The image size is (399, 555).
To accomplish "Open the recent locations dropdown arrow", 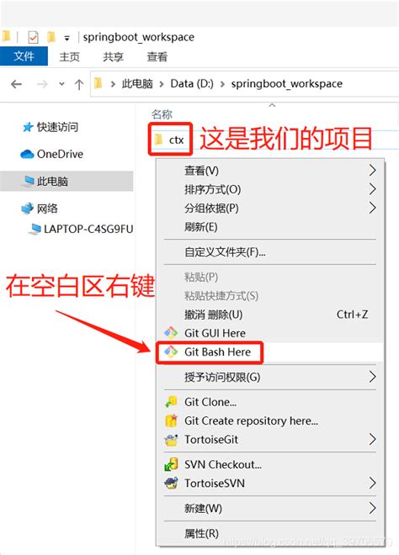I will pyautogui.click(x=61, y=84).
